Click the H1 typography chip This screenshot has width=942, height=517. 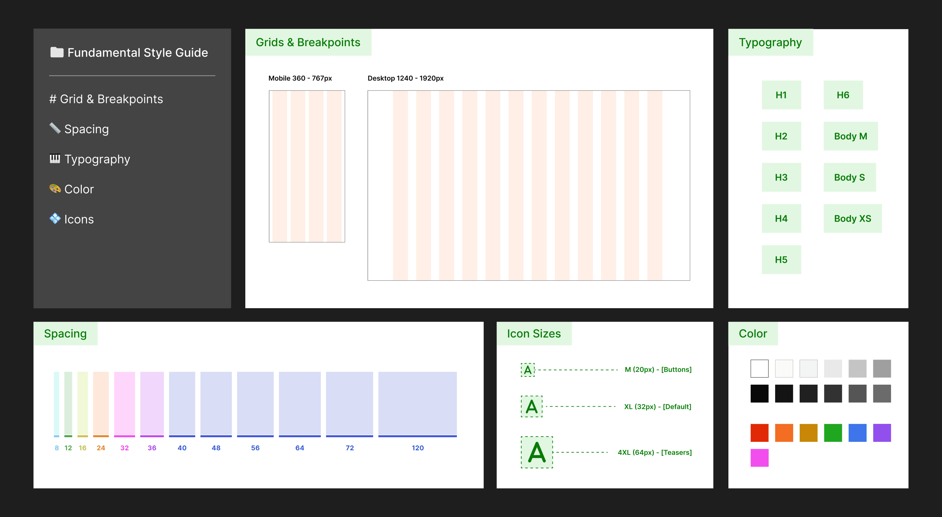click(781, 95)
